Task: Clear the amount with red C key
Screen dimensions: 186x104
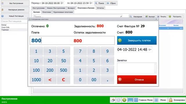Action: pos(64,80)
